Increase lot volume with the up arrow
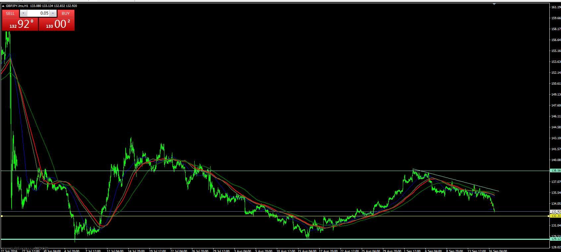The image size is (561, 252). click(53, 13)
